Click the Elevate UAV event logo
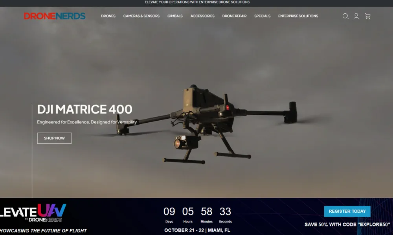Screen dimensions: 393x235 click(33, 213)
